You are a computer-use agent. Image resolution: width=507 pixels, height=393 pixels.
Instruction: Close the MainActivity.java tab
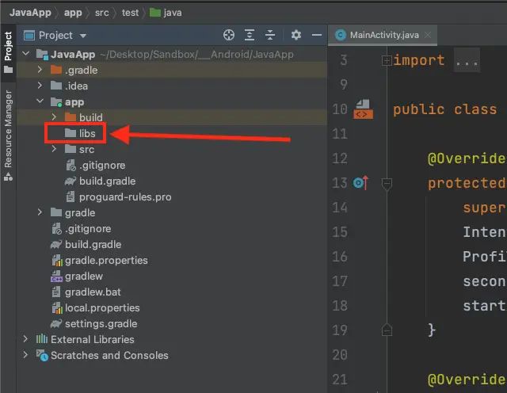pos(428,35)
